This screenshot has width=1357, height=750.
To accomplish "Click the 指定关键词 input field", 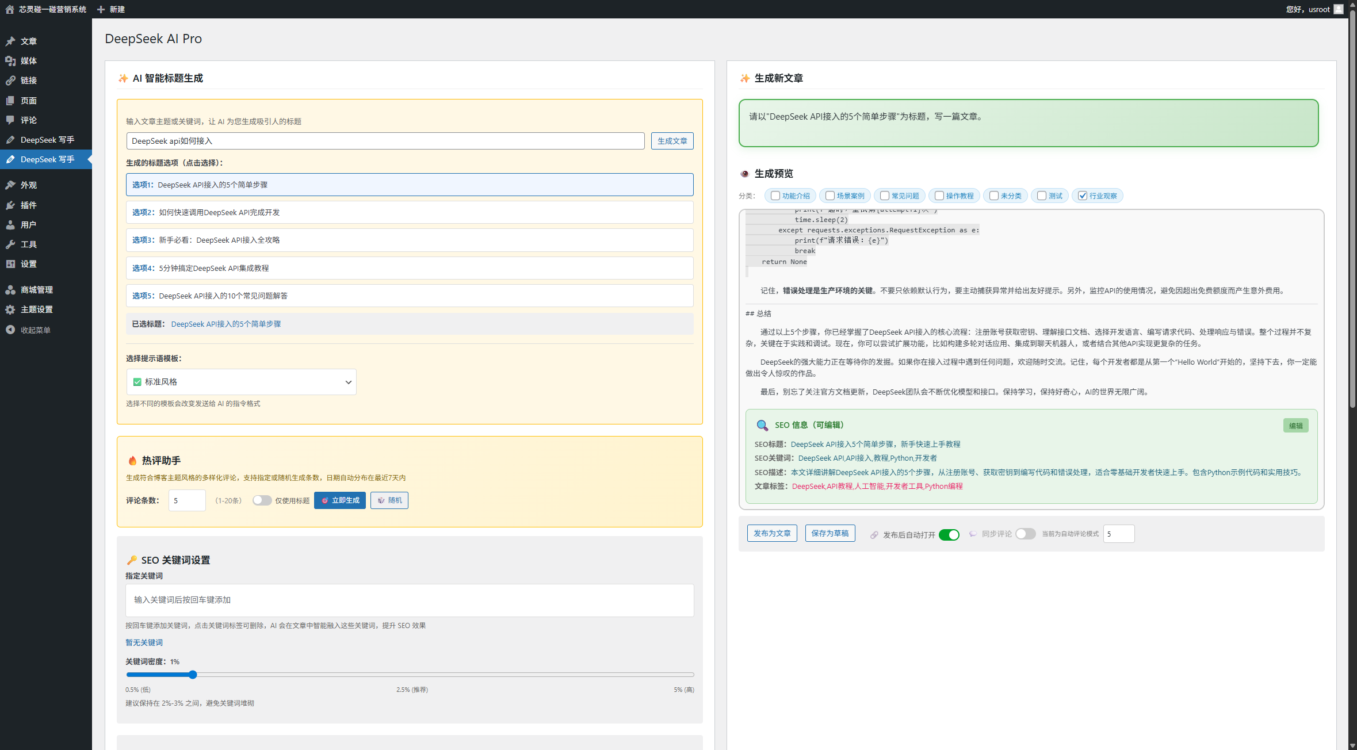I will pos(410,600).
